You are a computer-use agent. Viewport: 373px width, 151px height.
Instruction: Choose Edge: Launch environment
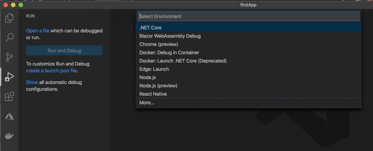[x=154, y=69]
